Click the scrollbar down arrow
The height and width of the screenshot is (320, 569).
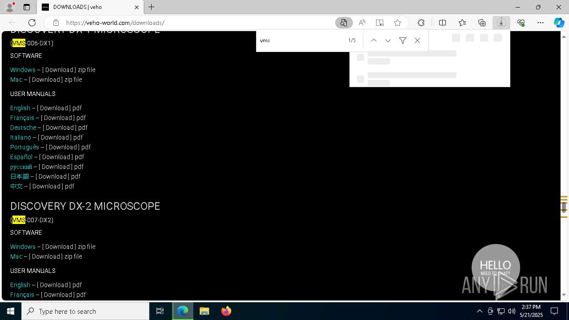coord(564,295)
